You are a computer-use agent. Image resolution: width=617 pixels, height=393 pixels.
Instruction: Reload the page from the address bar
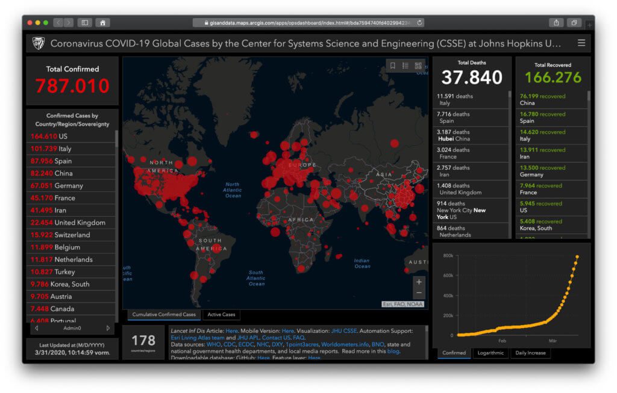click(x=419, y=23)
